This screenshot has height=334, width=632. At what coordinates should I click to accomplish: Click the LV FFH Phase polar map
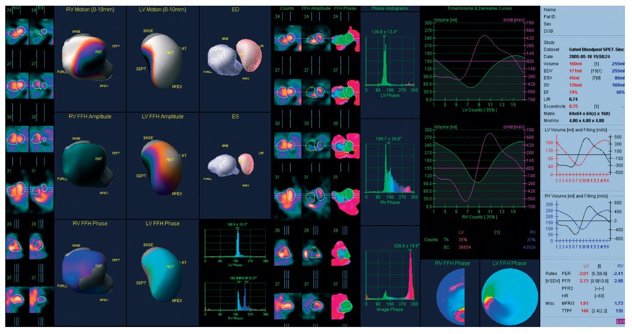(x=509, y=297)
